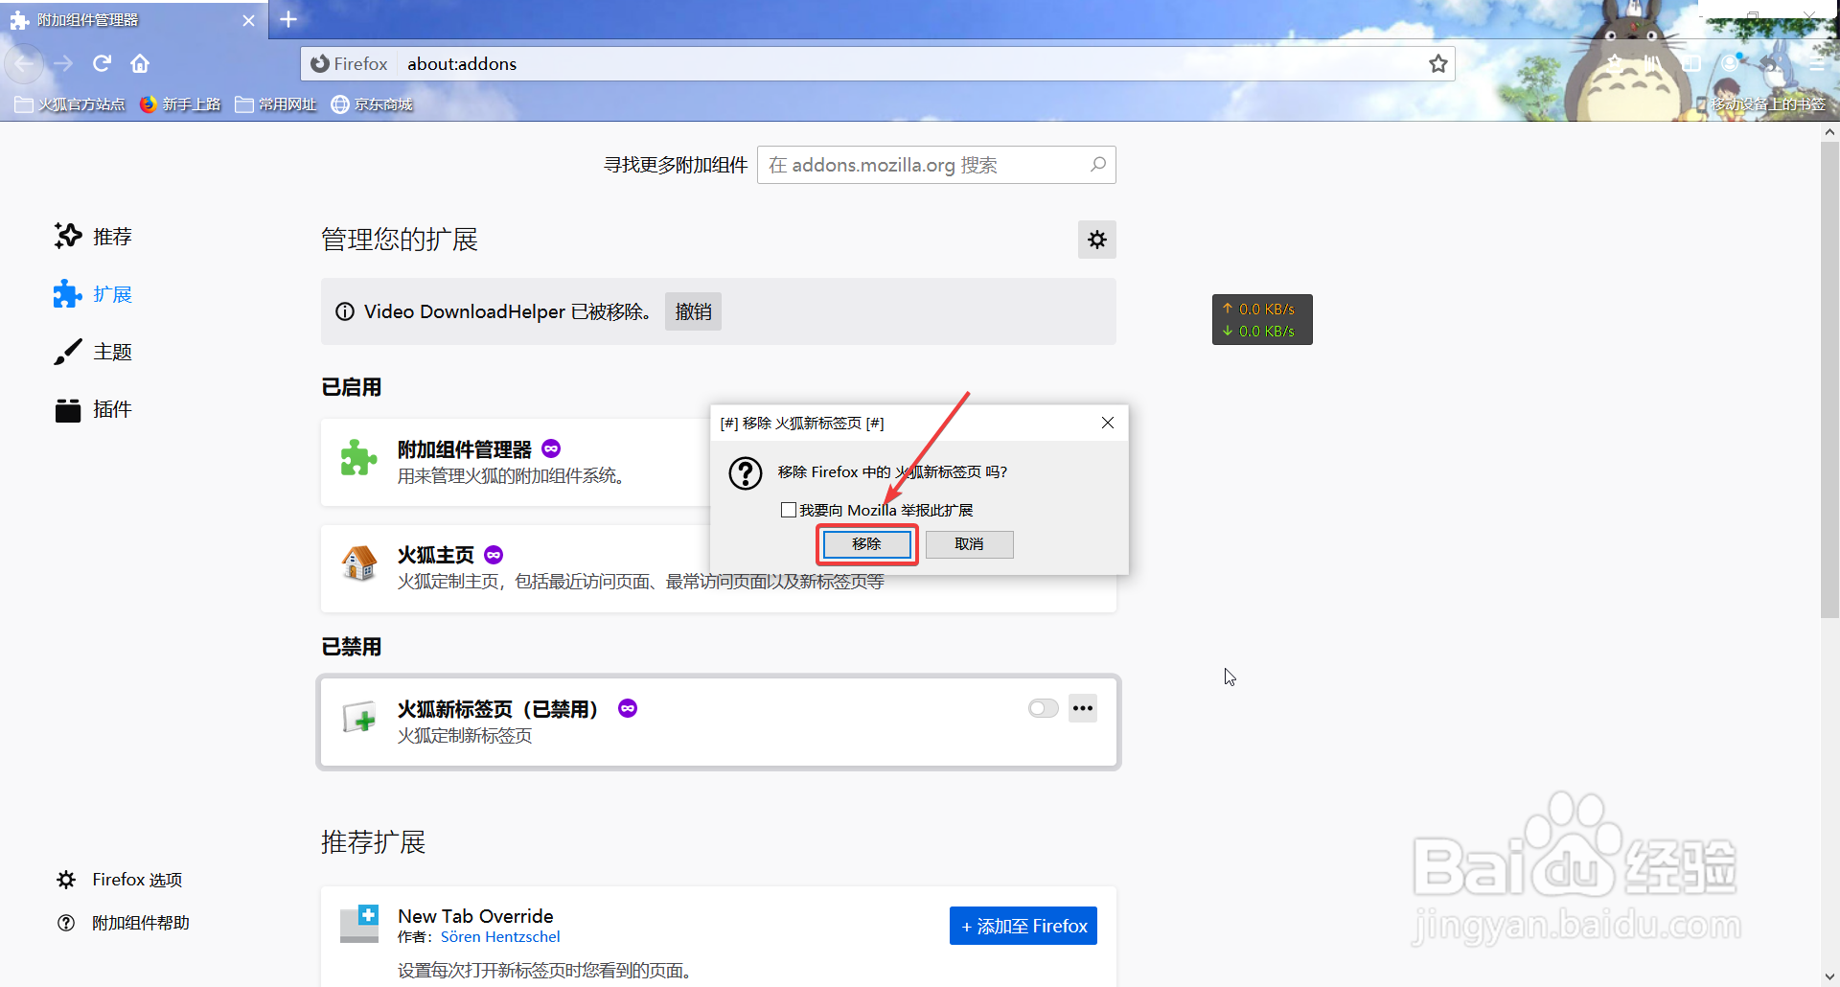Reload the current page
The height and width of the screenshot is (987, 1840).
coord(102,64)
